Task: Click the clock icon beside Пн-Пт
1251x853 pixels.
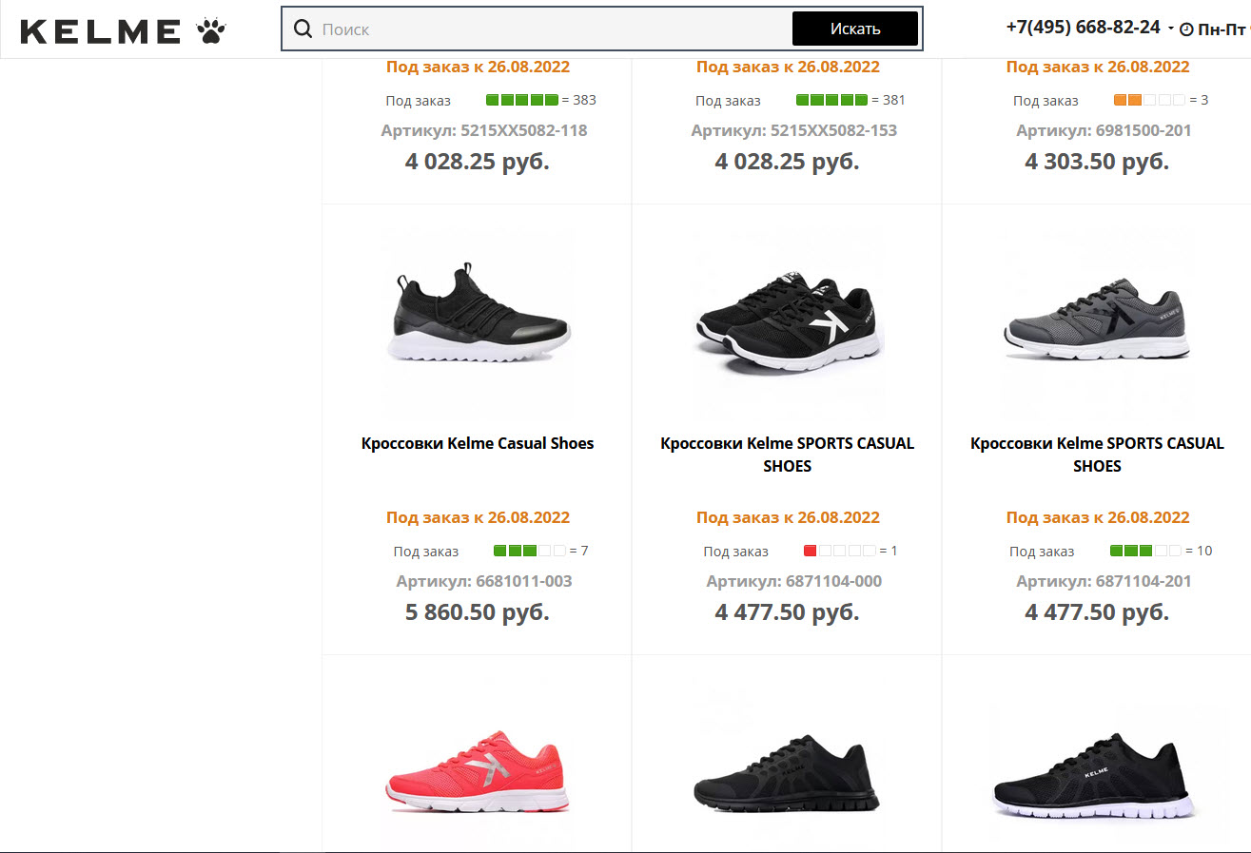Action: 1186,29
